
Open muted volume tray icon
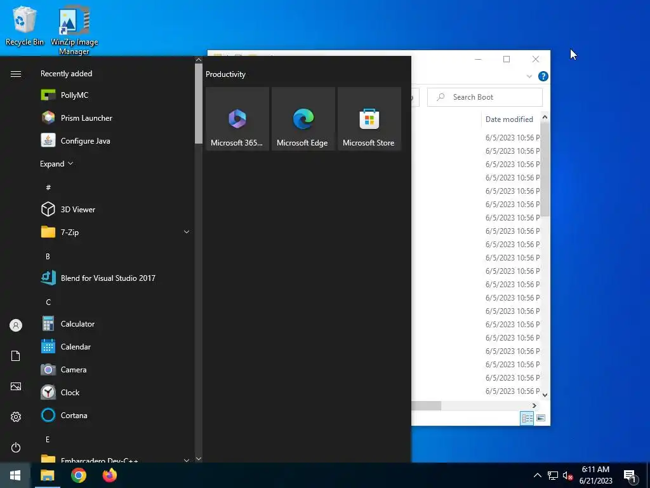pos(567,475)
